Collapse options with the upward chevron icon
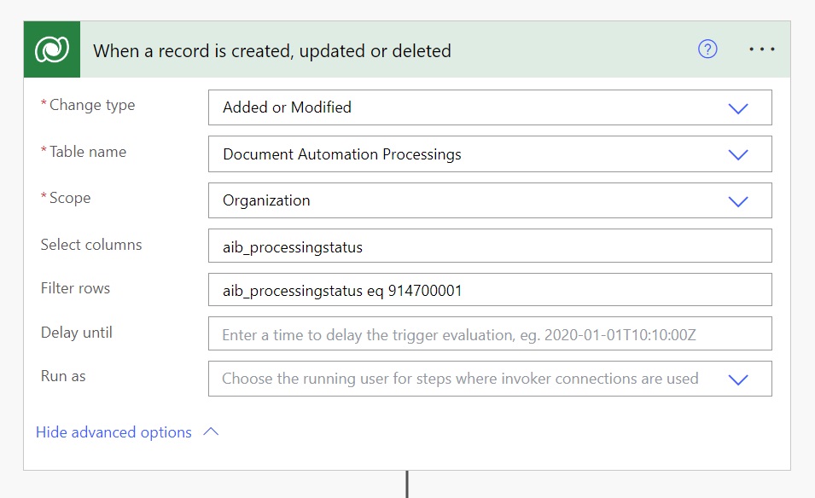This screenshot has height=498, width=815. click(x=211, y=431)
